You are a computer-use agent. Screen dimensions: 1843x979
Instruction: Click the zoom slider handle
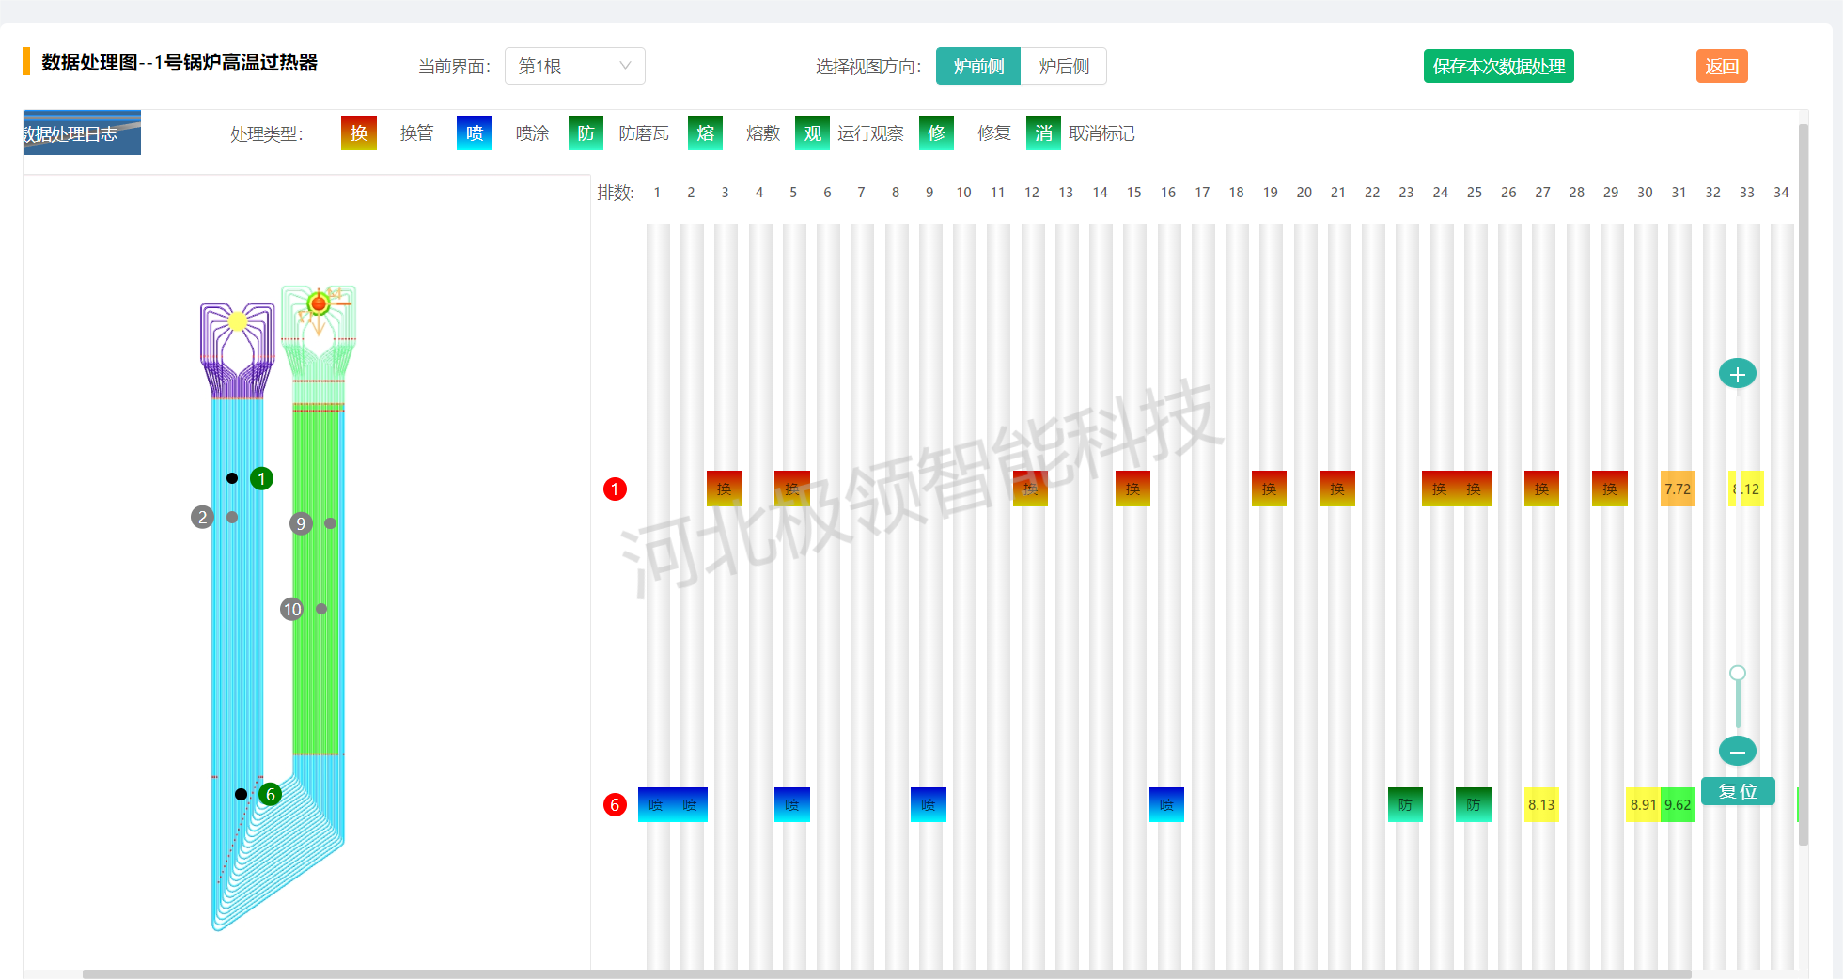coord(1738,673)
